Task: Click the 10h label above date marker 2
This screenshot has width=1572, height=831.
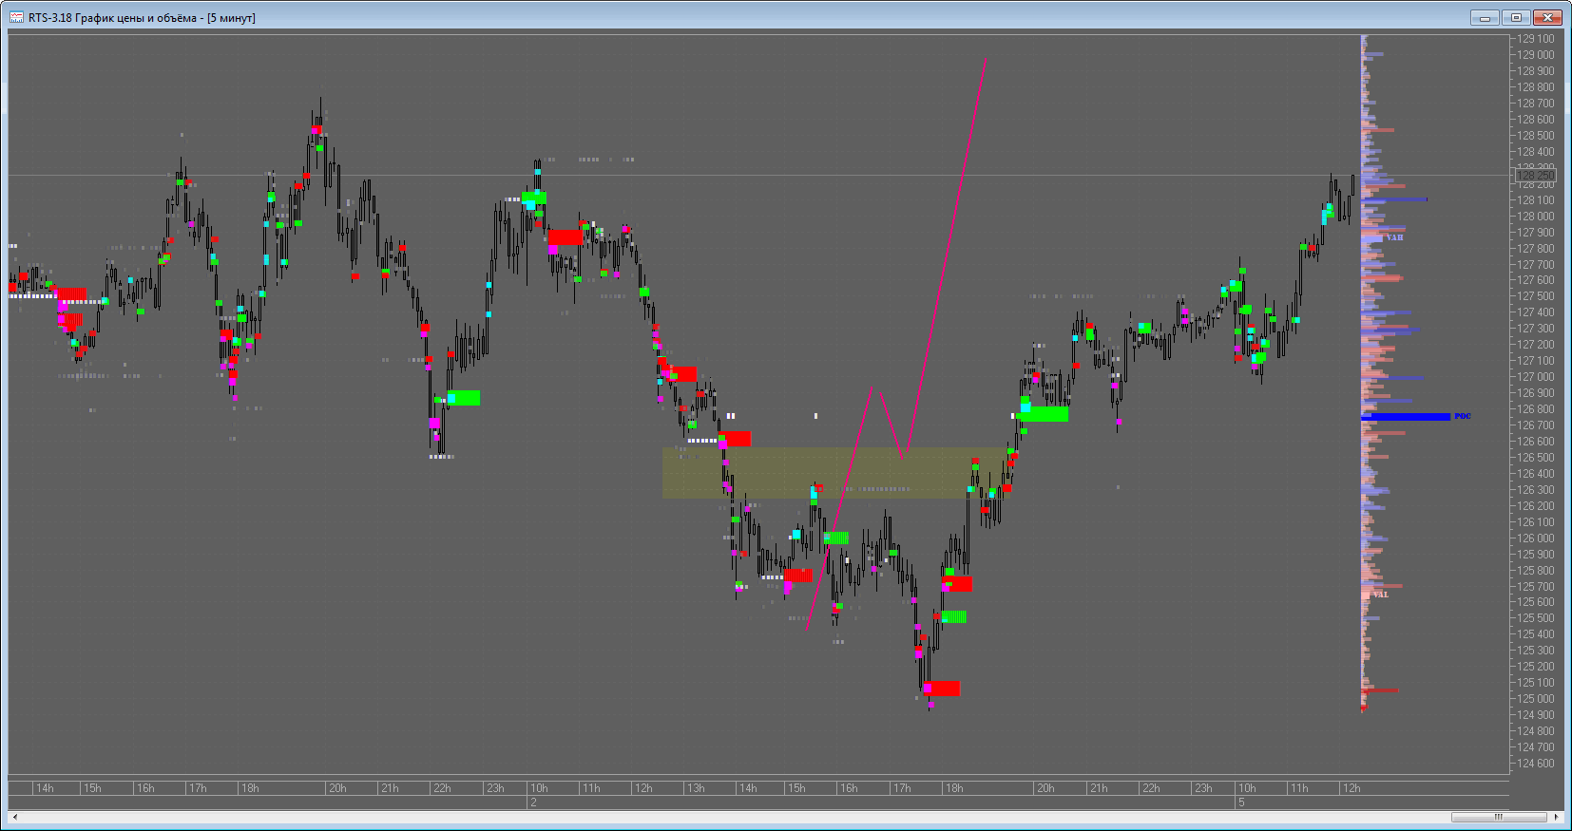Action: [539, 788]
